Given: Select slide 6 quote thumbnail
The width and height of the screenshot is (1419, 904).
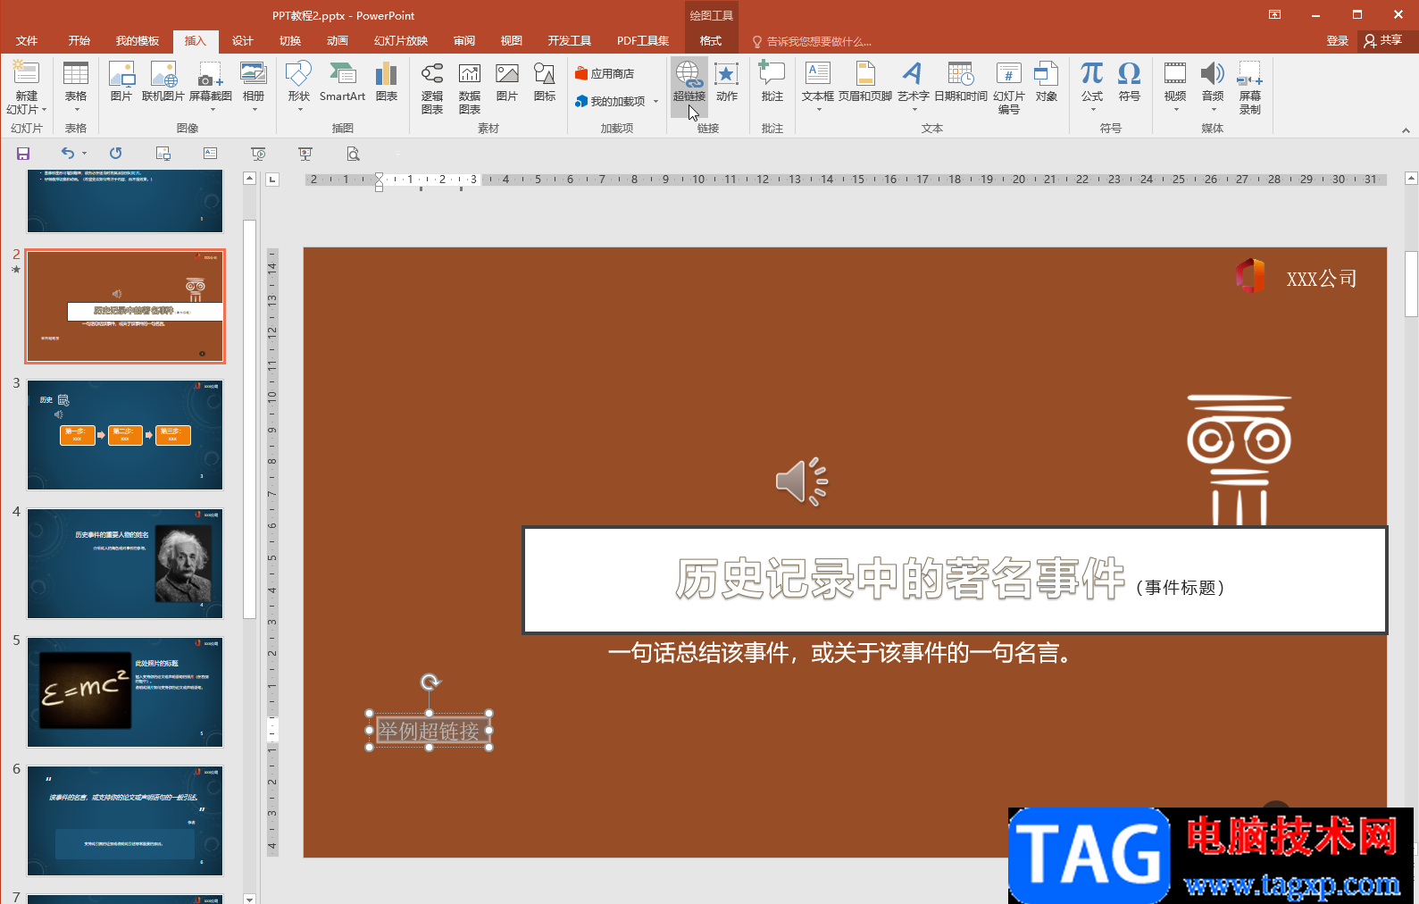Looking at the screenshot, I should click(x=125, y=821).
